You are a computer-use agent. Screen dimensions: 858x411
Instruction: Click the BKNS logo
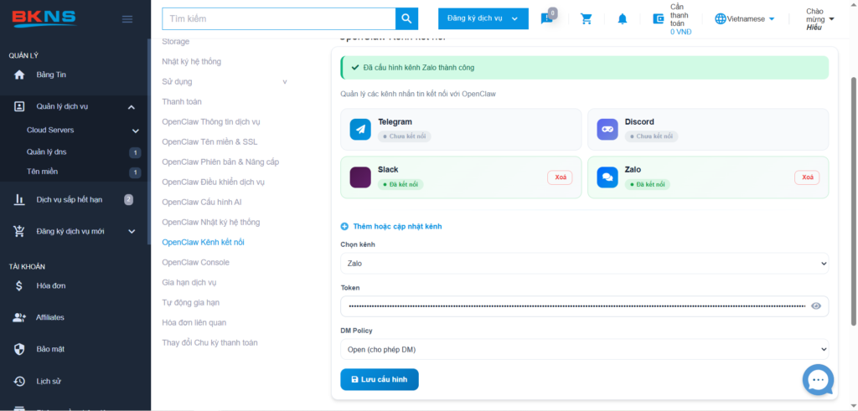point(44,18)
